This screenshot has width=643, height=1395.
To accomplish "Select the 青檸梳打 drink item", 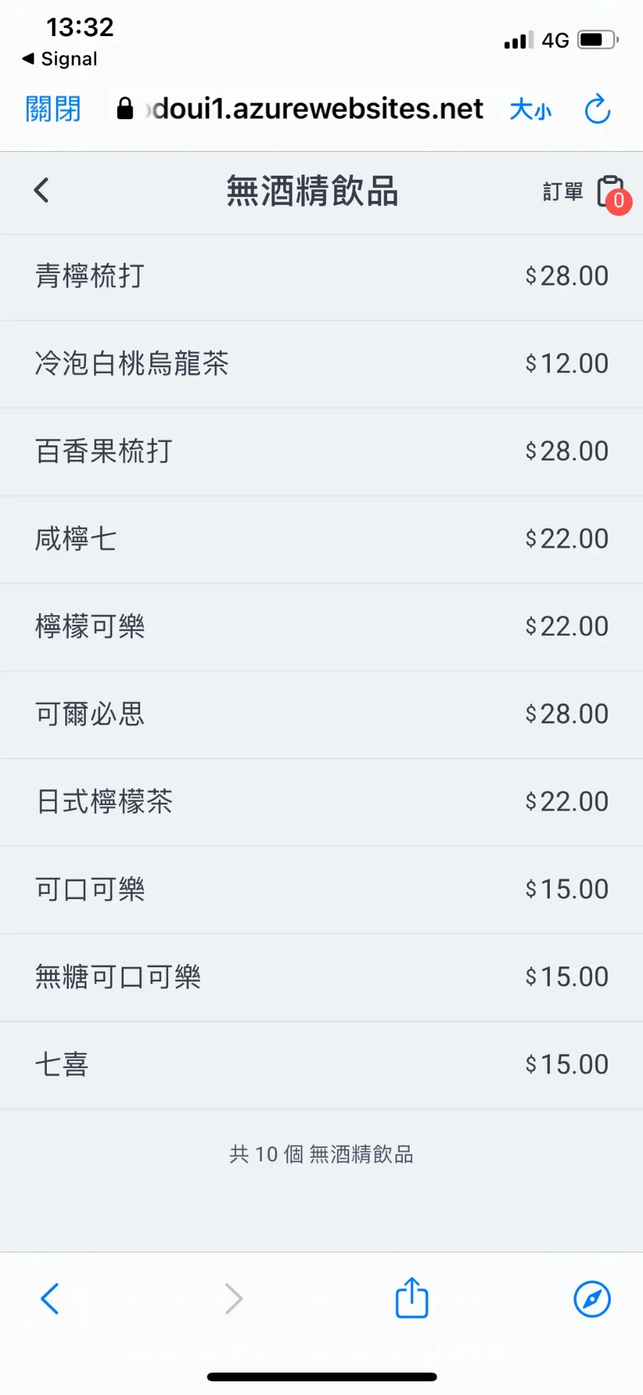I will tap(321, 277).
